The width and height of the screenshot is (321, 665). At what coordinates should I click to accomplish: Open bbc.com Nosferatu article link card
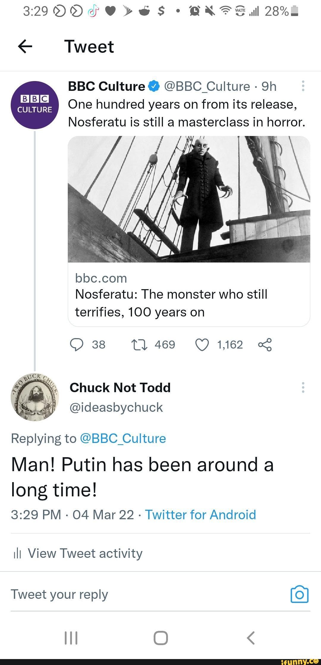189,295
